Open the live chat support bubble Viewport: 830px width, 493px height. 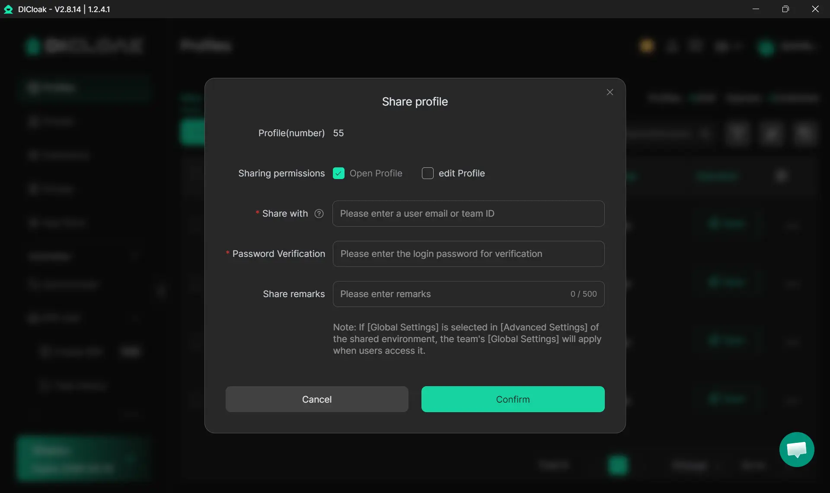click(x=796, y=449)
